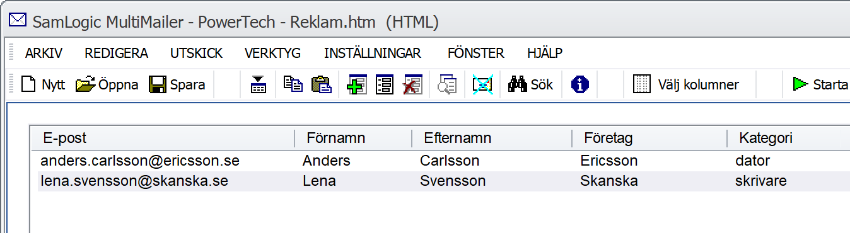Screen dimensions: 850x233
Task: Click the copy icon in toolbar
Action: (x=293, y=84)
